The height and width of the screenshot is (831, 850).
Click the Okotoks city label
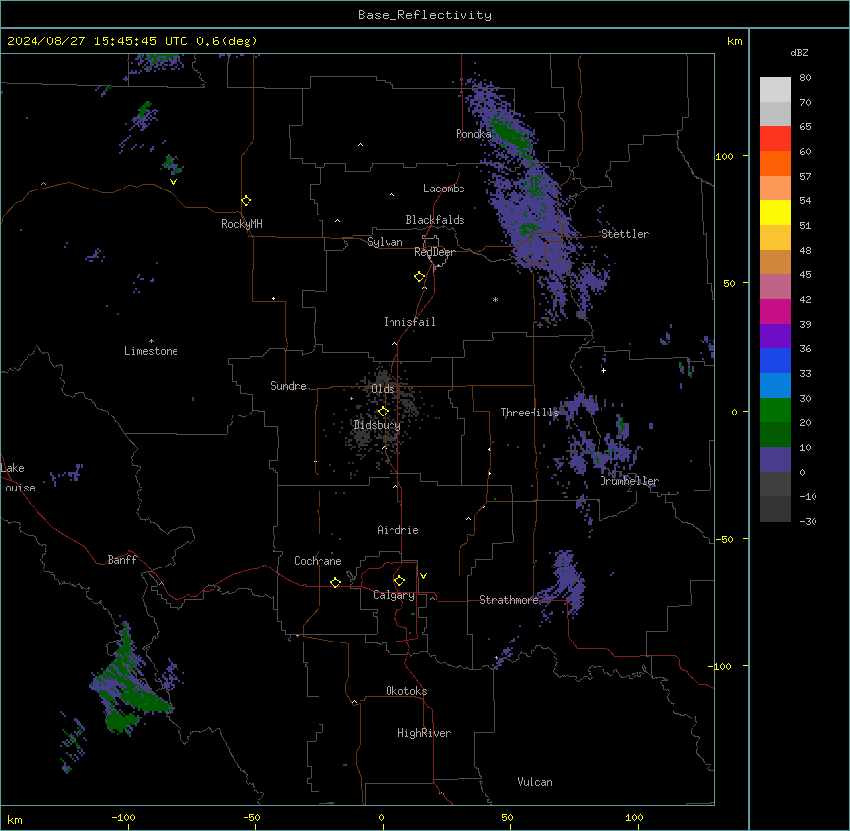(x=406, y=691)
